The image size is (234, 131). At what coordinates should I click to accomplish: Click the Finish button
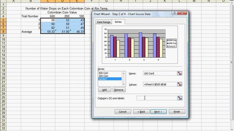(x=177, y=112)
